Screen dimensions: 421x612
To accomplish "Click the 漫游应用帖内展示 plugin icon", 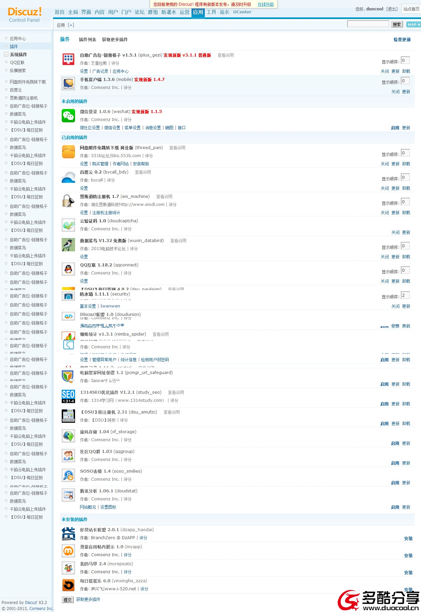I will pyautogui.click(x=68, y=551).
